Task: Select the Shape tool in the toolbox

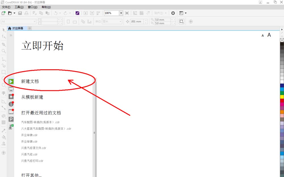Action: 4,37
